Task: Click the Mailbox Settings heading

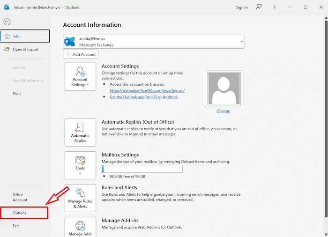Action: point(120,155)
